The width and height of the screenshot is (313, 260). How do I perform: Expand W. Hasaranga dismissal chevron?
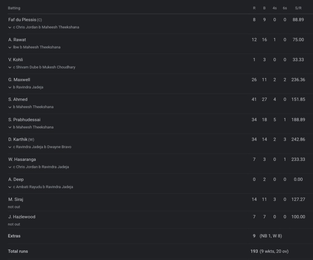coord(10,167)
